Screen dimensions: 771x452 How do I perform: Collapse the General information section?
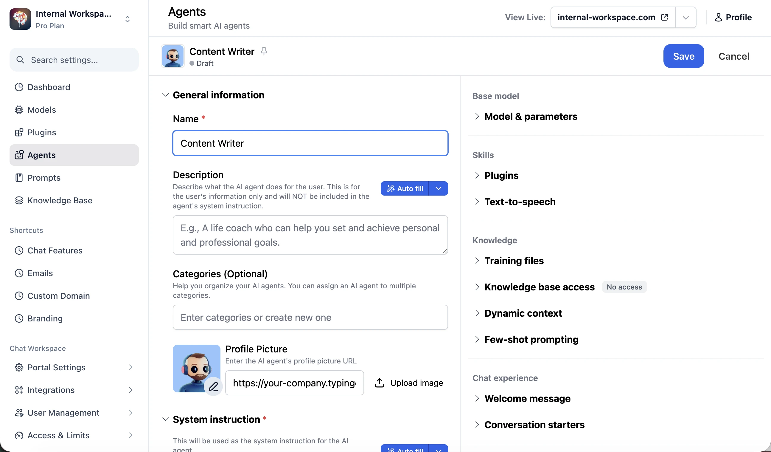pyautogui.click(x=166, y=95)
